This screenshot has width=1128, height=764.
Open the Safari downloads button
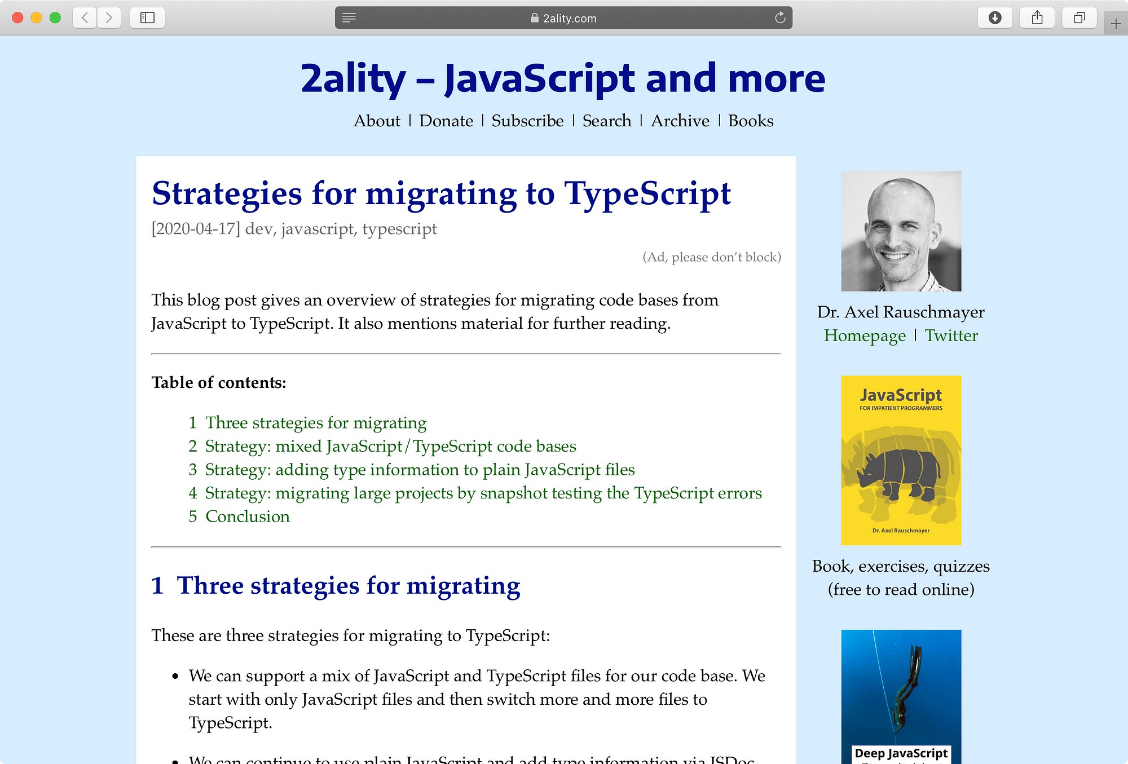(x=995, y=18)
